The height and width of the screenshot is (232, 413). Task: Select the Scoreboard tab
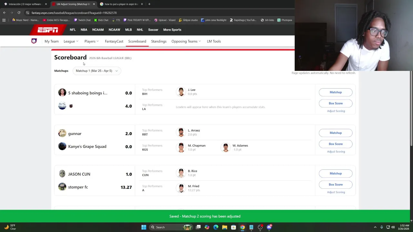137,41
